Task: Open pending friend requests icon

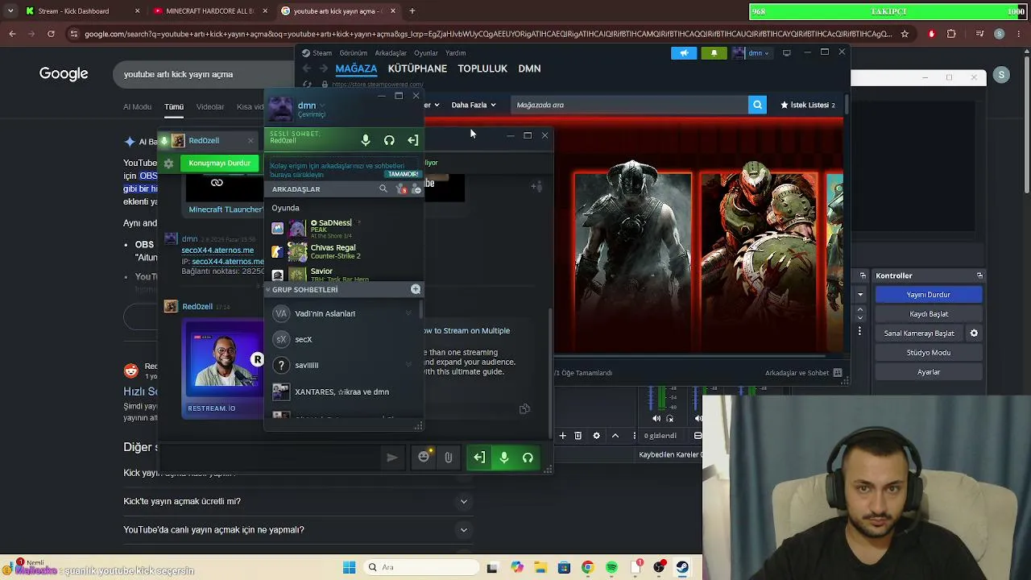Action: click(400, 188)
